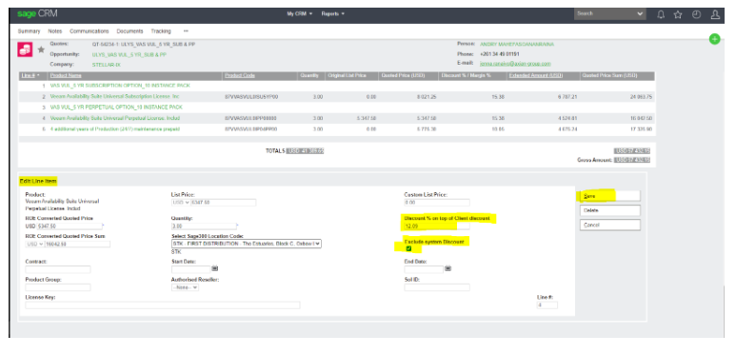Click the Quoted Price Sum value field
736x354 pixels.
pyautogui.click(x=77, y=244)
